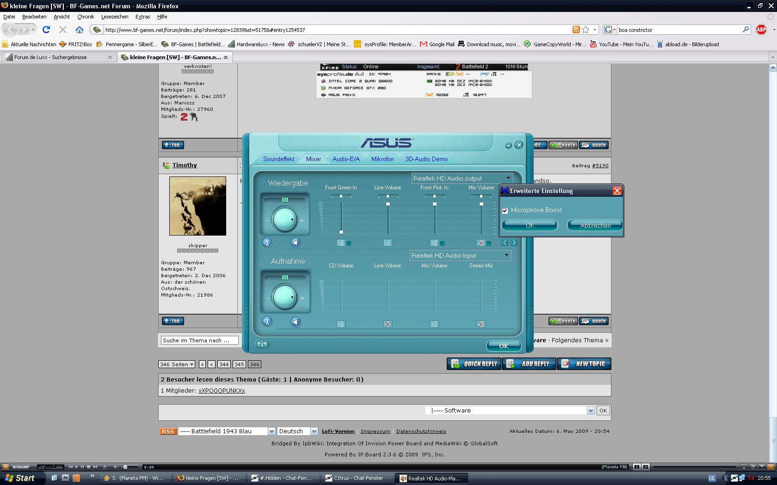Confirm Microphone Boost dialog with OK

pos(530,225)
